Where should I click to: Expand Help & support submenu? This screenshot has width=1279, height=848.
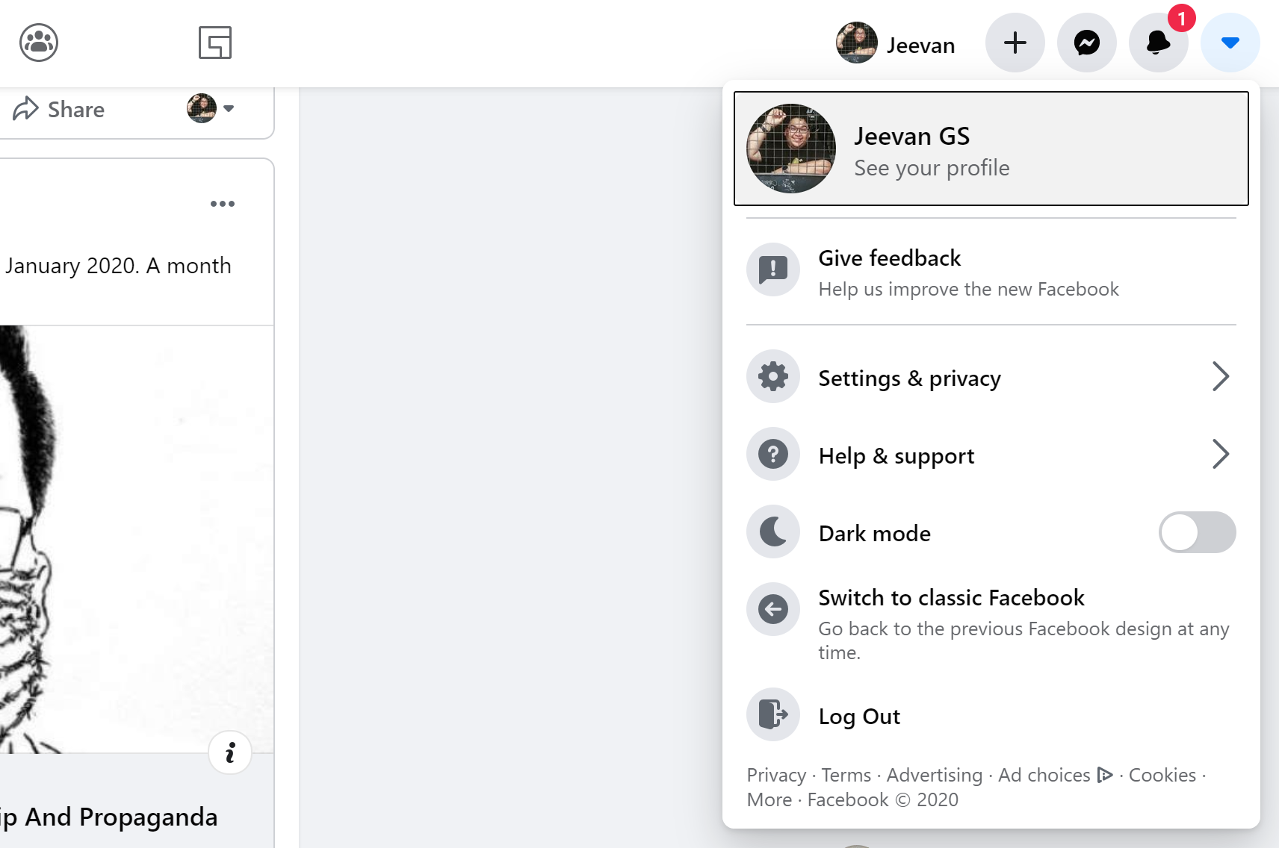(1220, 455)
